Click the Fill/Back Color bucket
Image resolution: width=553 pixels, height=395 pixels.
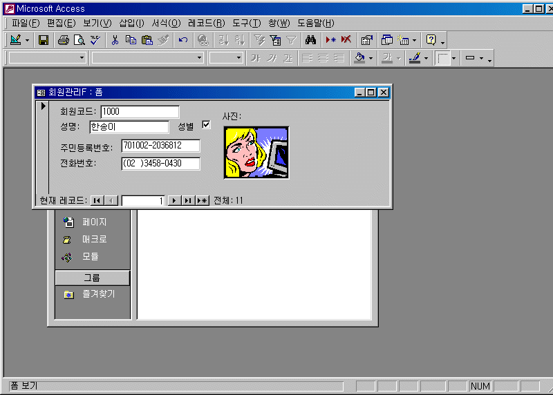(x=359, y=58)
